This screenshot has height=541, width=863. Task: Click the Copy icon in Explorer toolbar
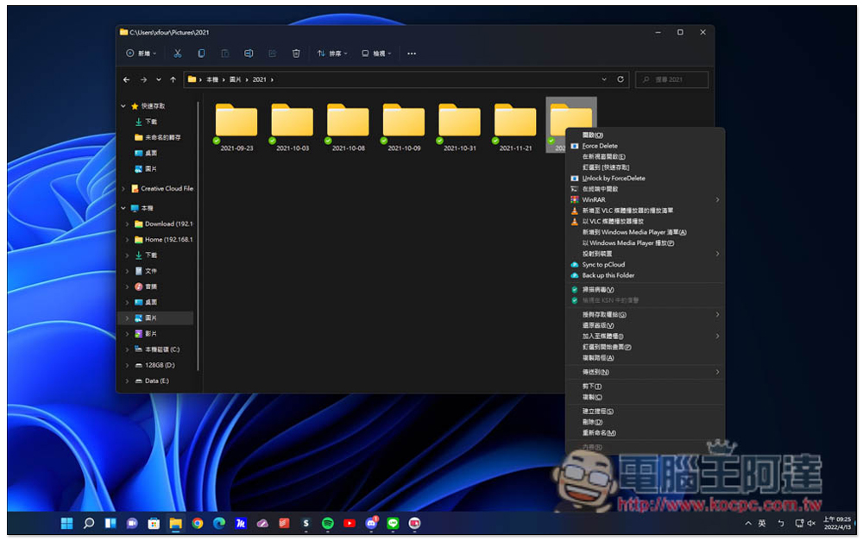click(x=201, y=53)
